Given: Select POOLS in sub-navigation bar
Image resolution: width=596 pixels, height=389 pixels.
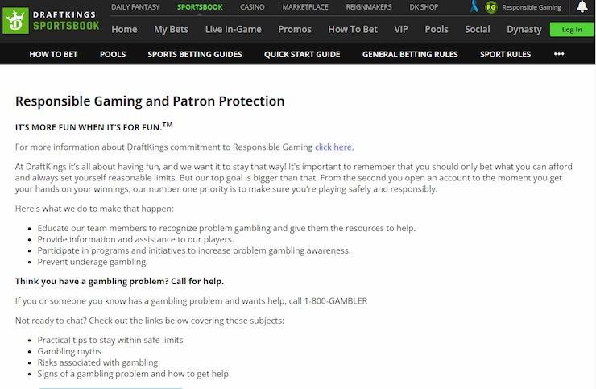Looking at the screenshot, I should coord(113,55).
